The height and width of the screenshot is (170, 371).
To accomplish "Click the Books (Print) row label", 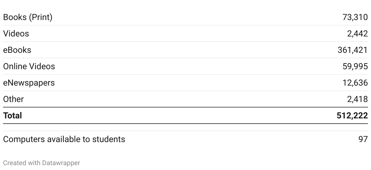I will click(x=28, y=17).
